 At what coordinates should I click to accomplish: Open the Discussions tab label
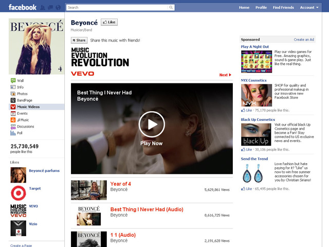26,127
